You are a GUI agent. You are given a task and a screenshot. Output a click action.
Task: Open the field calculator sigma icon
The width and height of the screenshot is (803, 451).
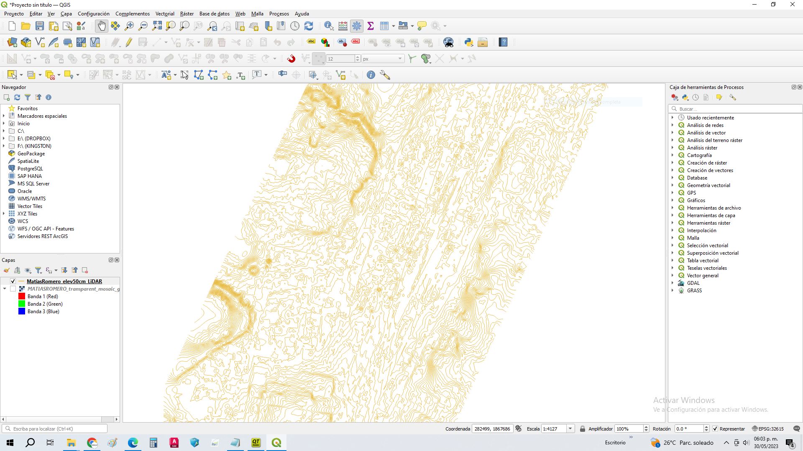point(370,26)
